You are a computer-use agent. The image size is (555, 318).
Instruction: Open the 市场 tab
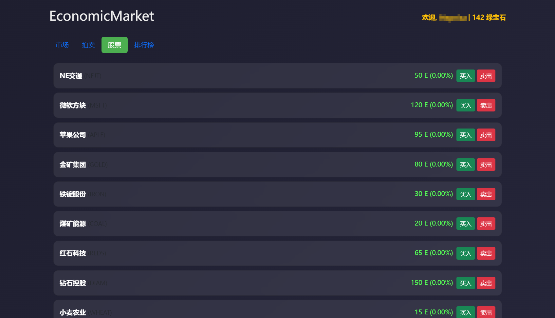coord(62,45)
